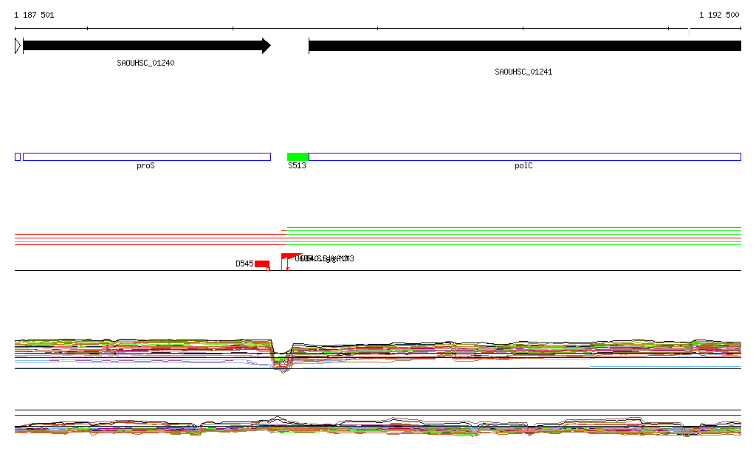The image size is (756, 451).
Task: Select the SAOUHSC_01241 black gene bar
Action: 524,46
